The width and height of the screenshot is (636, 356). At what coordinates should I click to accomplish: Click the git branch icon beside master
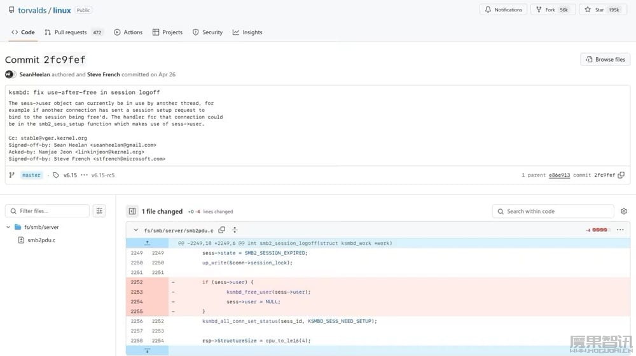tap(11, 175)
